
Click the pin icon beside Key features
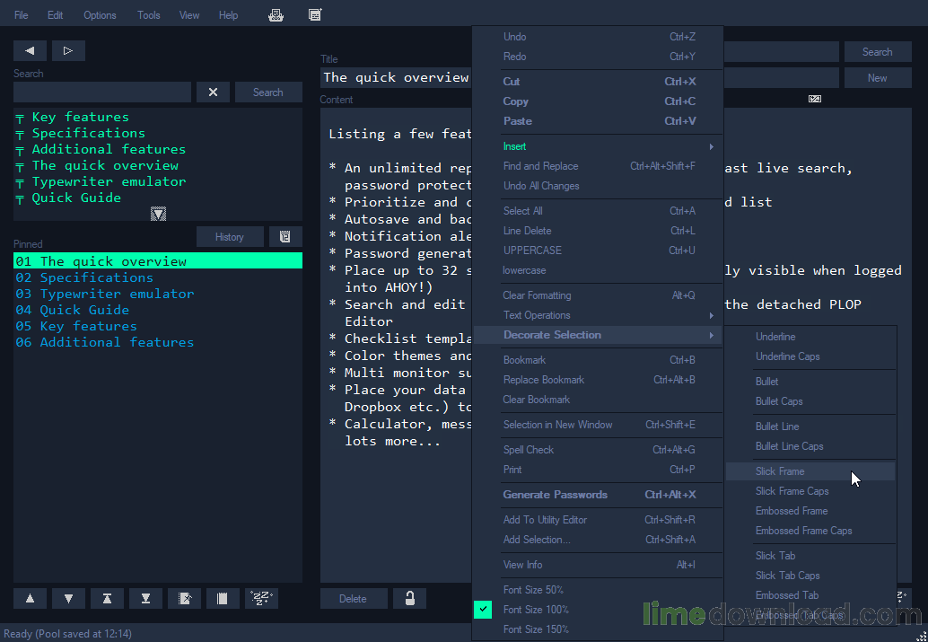20,118
